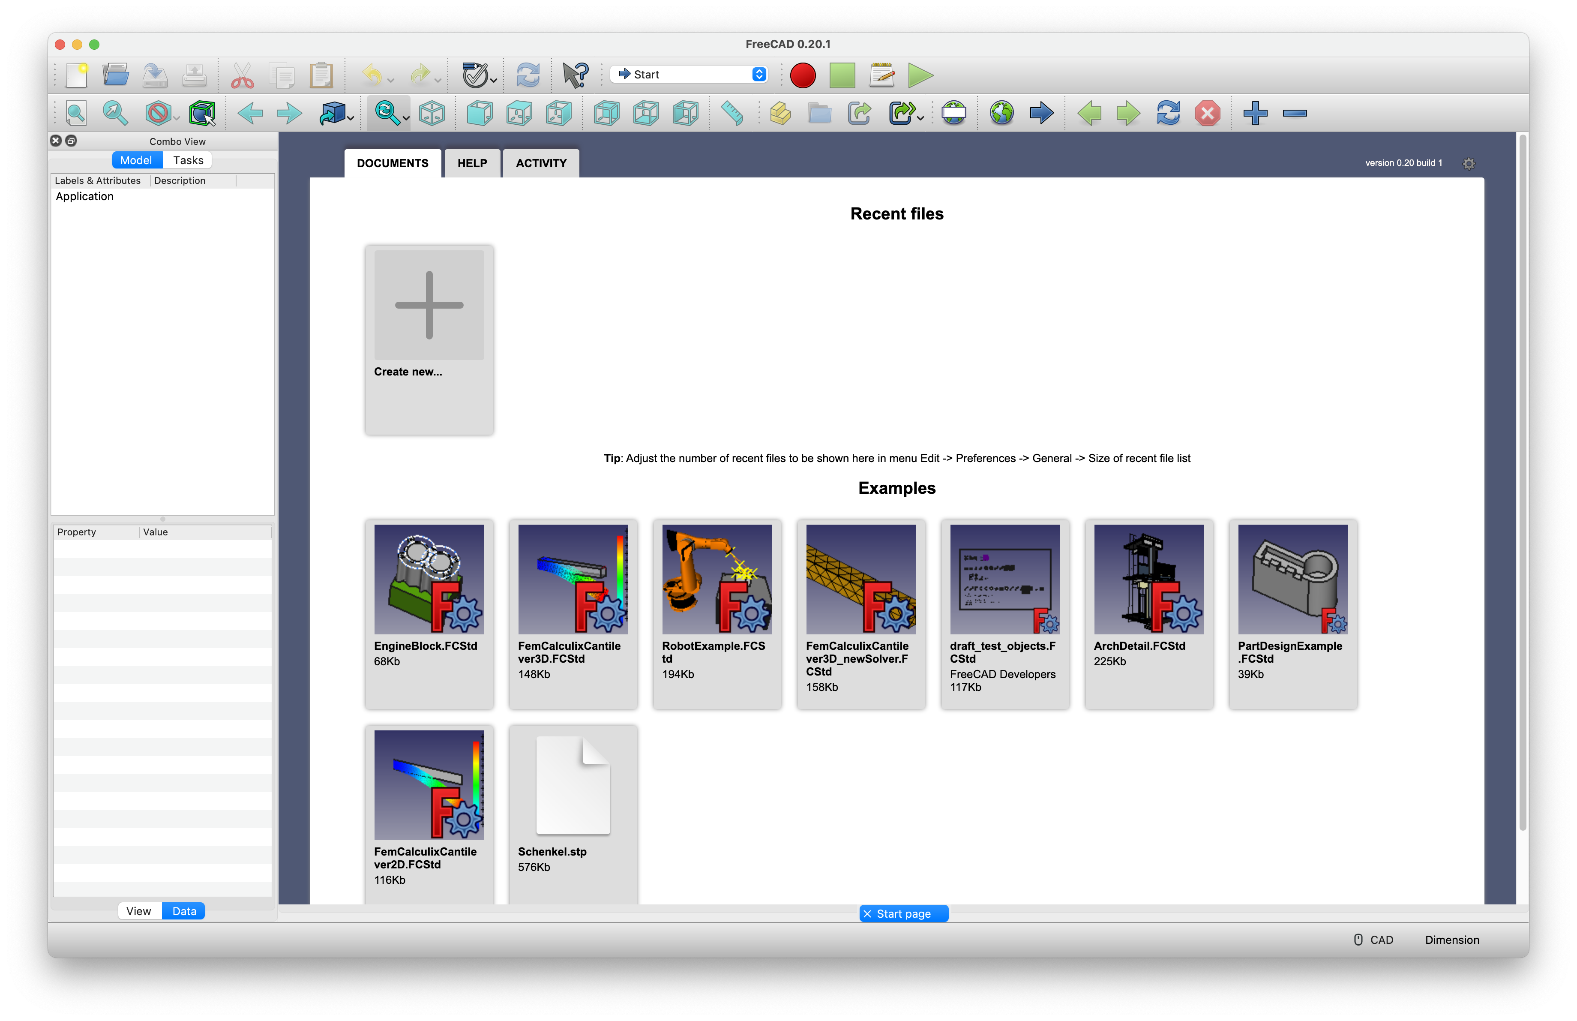This screenshot has height=1021, width=1577.
Task: Start recording a macro
Action: click(x=802, y=75)
